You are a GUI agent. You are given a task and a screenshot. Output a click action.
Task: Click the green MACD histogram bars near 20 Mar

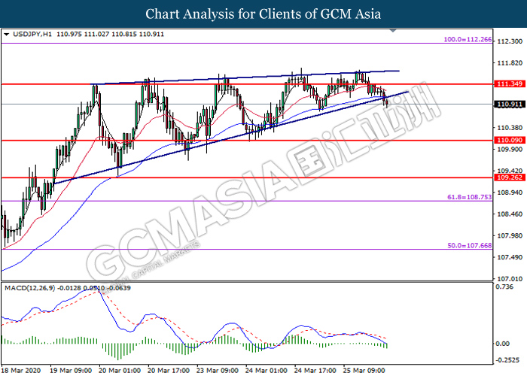(x=117, y=350)
